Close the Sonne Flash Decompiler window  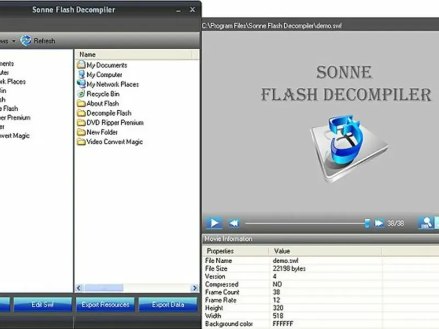click(x=193, y=9)
